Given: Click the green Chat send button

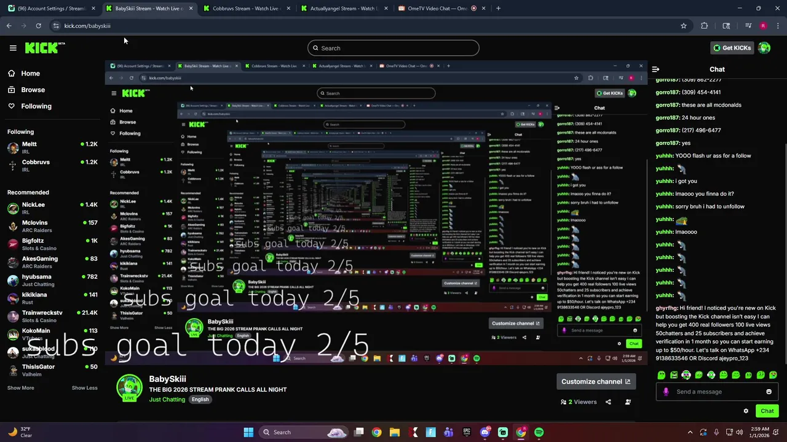Looking at the screenshot, I should (767, 411).
